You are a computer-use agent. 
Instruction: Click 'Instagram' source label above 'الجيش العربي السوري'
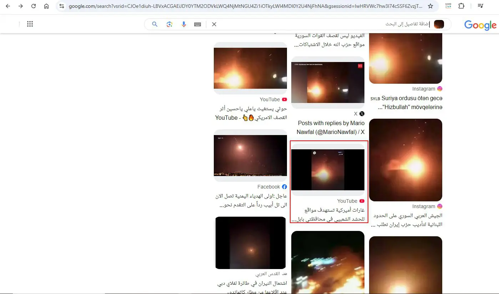(x=424, y=206)
